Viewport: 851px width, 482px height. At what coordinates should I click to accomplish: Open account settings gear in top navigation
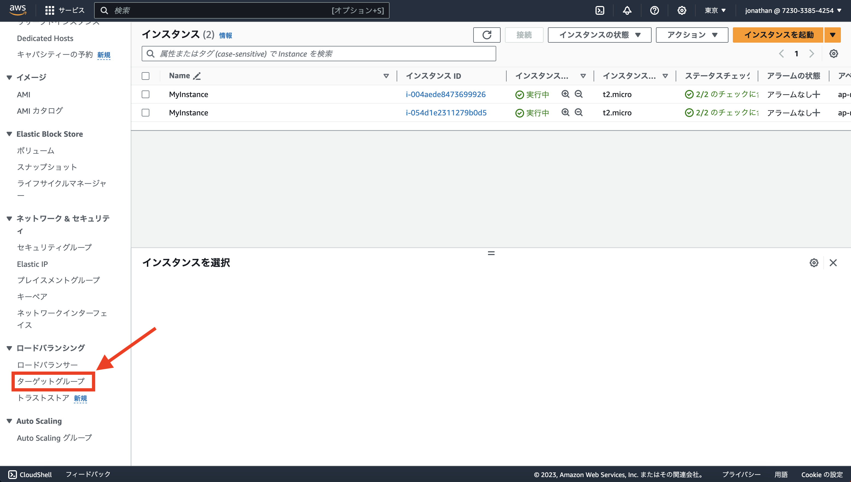[x=682, y=10]
